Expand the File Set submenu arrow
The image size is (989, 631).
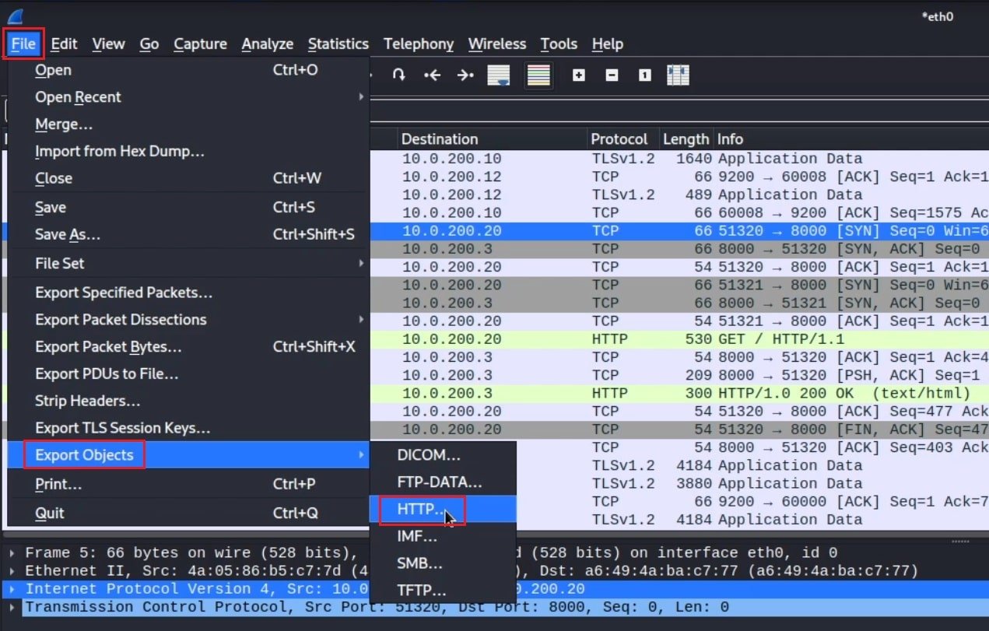tap(360, 264)
